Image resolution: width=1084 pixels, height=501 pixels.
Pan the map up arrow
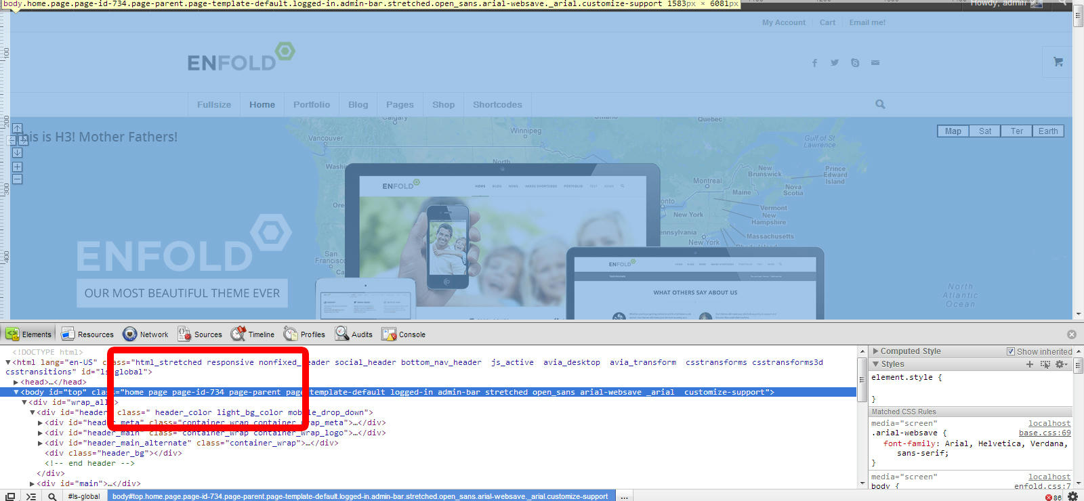coord(18,128)
